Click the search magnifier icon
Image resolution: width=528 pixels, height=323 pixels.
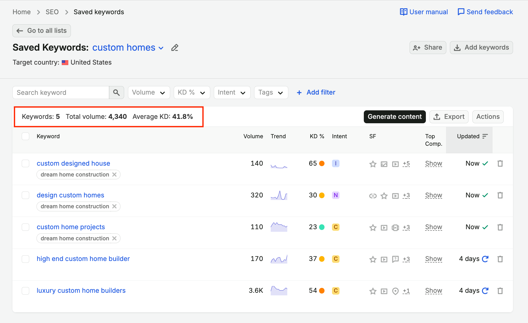(x=116, y=93)
